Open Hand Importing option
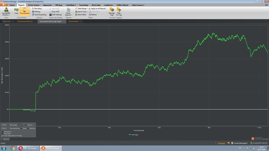This screenshot has height=151, width=269. (x=39, y=15)
